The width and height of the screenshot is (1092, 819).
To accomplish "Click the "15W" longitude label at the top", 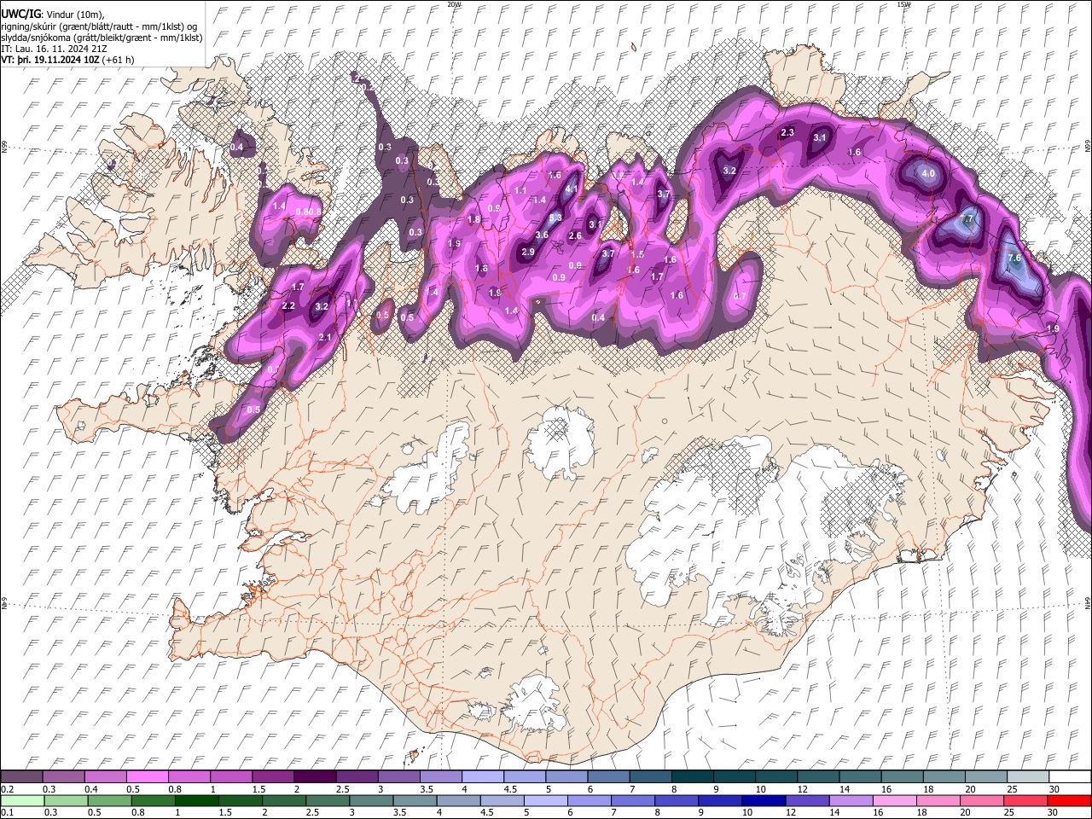I will click(x=903, y=4).
